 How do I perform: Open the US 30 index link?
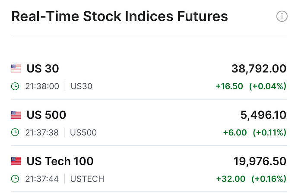tap(43, 69)
